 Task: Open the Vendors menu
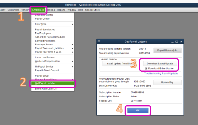point(26,10)
